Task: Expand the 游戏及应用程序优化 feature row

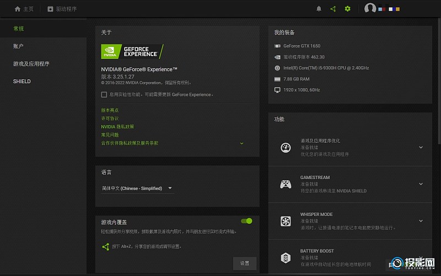Action: pos(421,147)
